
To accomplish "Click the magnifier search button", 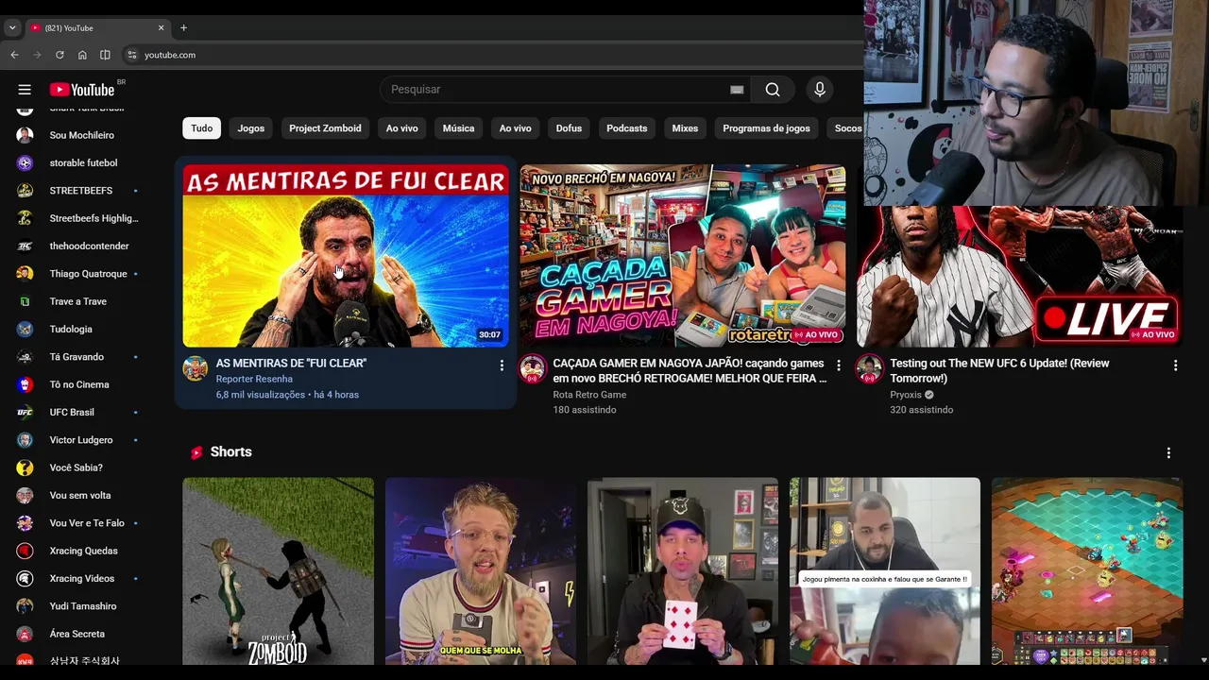I will pos(773,90).
